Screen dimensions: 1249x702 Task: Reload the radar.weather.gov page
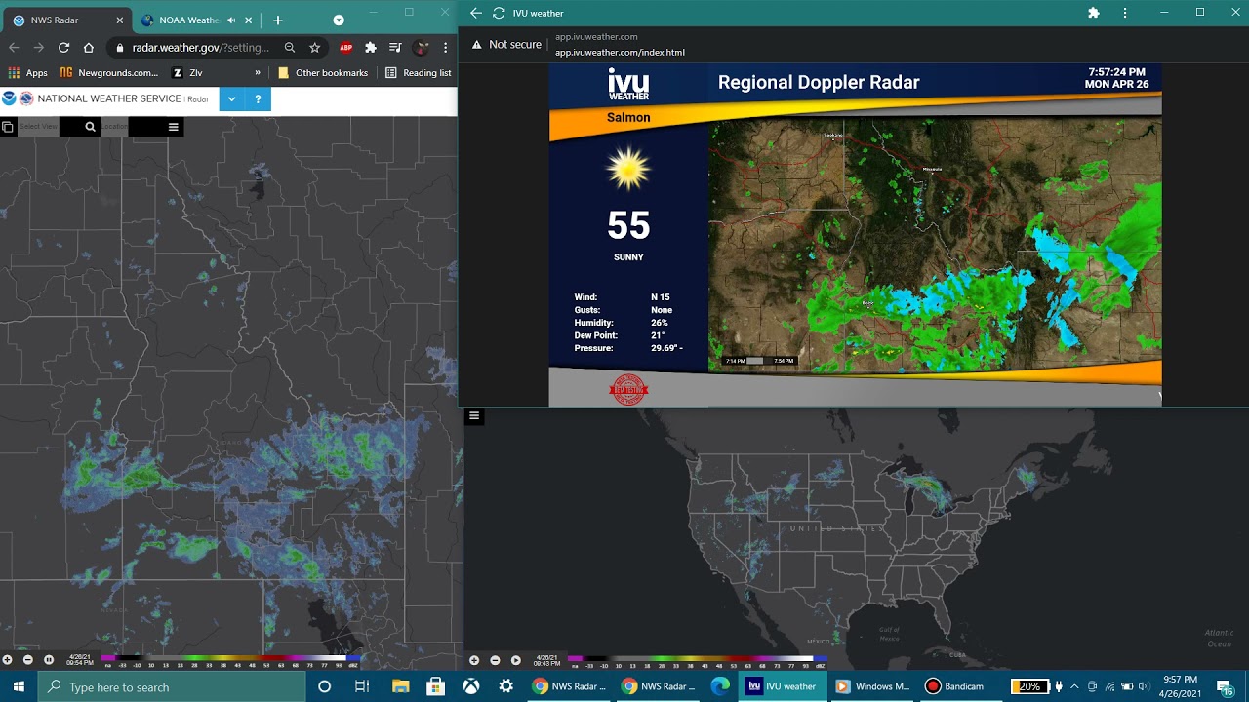click(x=63, y=47)
